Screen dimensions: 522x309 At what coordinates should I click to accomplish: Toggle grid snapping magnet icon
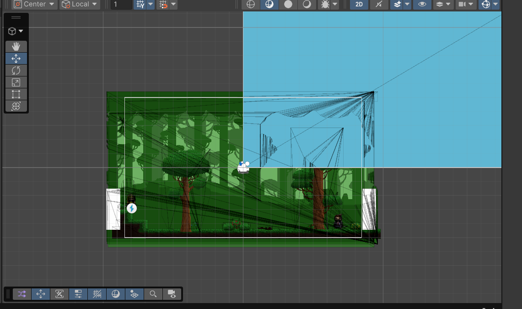163,4
